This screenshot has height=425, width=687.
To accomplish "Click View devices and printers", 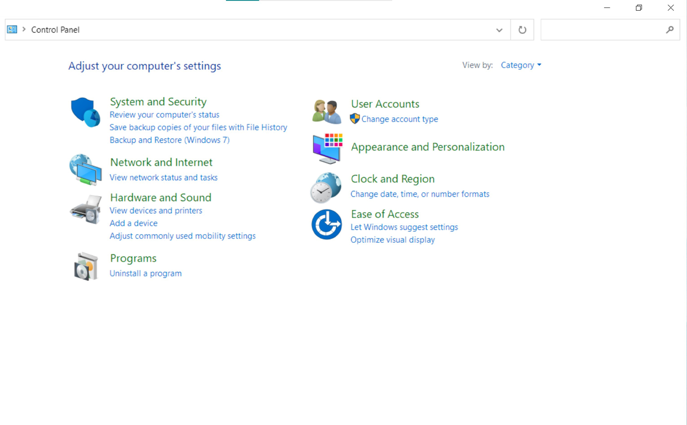I will tap(156, 210).
